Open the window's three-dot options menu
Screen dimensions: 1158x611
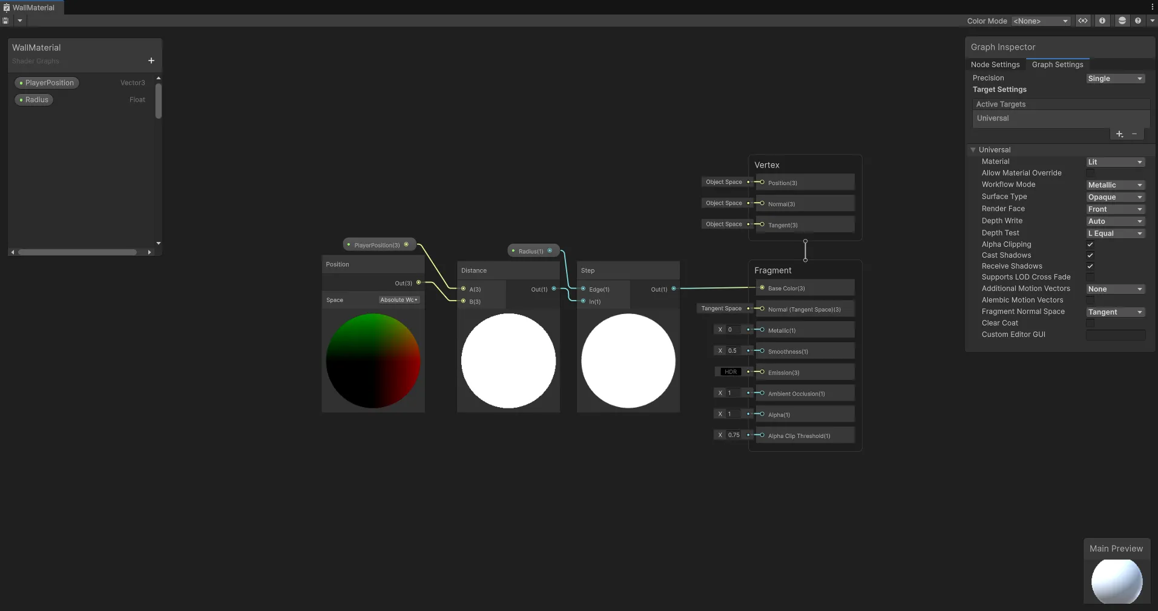click(x=1152, y=7)
